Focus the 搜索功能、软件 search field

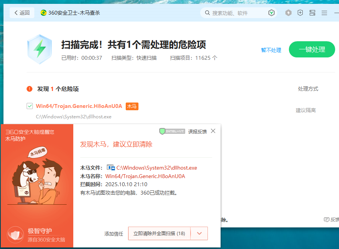click(239, 13)
